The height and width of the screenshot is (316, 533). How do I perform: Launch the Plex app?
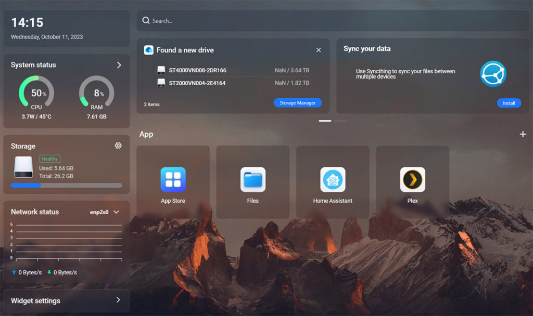[x=413, y=180]
